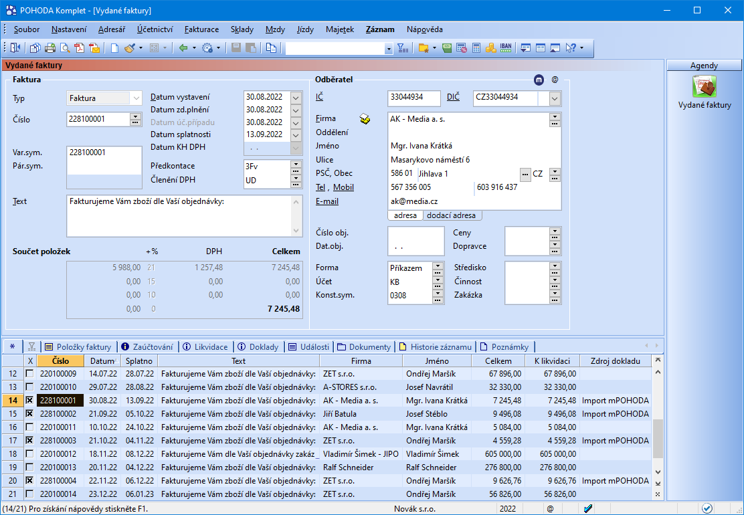Send PDF by e-mail toolbar icon
Image resolution: width=744 pixels, height=515 pixels.
click(94, 48)
